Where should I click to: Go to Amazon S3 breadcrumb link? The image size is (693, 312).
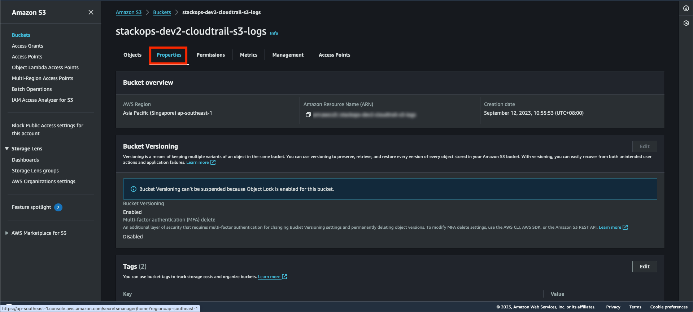click(128, 12)
